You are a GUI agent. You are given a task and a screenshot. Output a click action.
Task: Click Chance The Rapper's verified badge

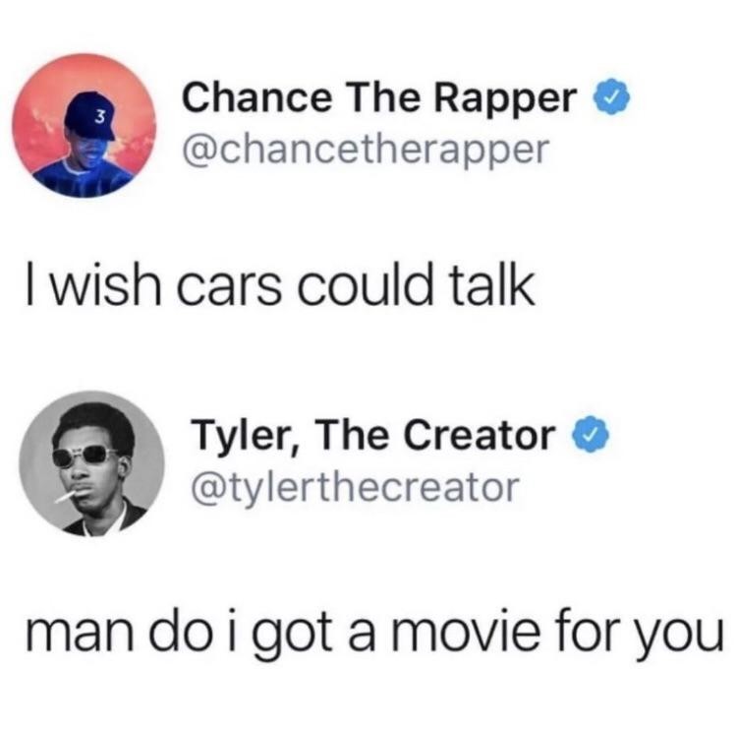pyautogui.click(x=611, y=97)
